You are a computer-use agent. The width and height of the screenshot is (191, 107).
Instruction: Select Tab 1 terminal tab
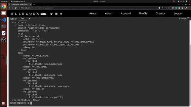coord(23,18)
